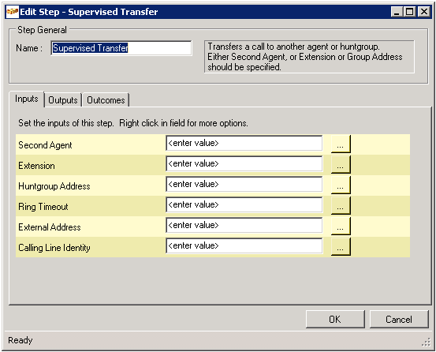
Task: Click the Huntgroup Address value field
Action: coord(244,185)
